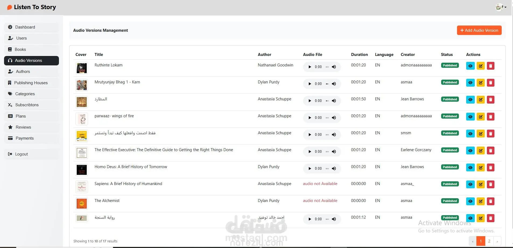Viewport: 513px width, 248px height.
Task: Open Publishing Houses
Action: [31, 83]
